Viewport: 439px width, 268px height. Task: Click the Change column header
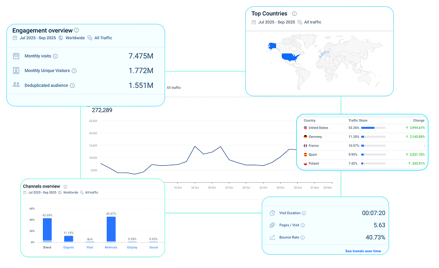point(418,120)
